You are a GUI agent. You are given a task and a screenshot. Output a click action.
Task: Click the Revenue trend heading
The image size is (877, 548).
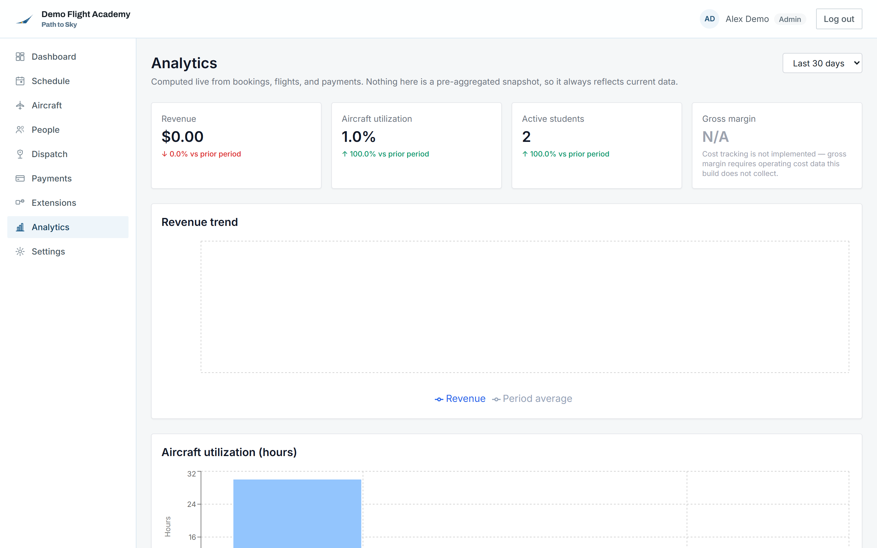199,222
